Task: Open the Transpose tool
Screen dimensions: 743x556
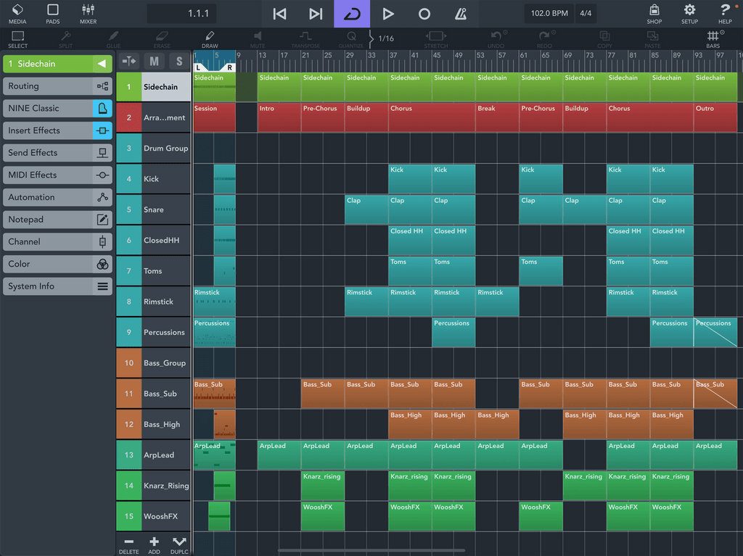Action: click(305, 39)
